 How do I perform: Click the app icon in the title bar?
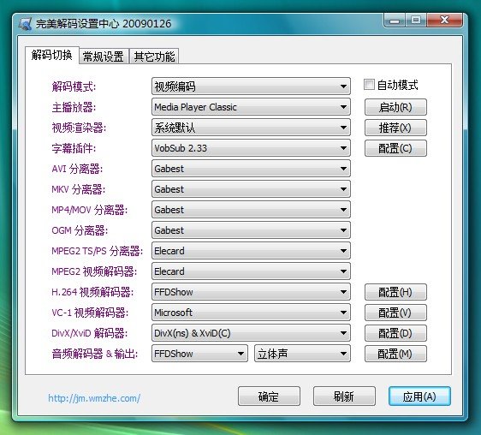25,24
